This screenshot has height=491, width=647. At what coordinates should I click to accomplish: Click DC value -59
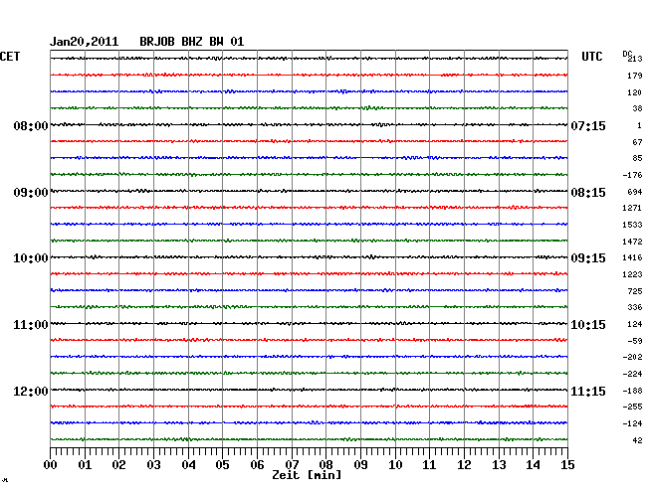635,341
